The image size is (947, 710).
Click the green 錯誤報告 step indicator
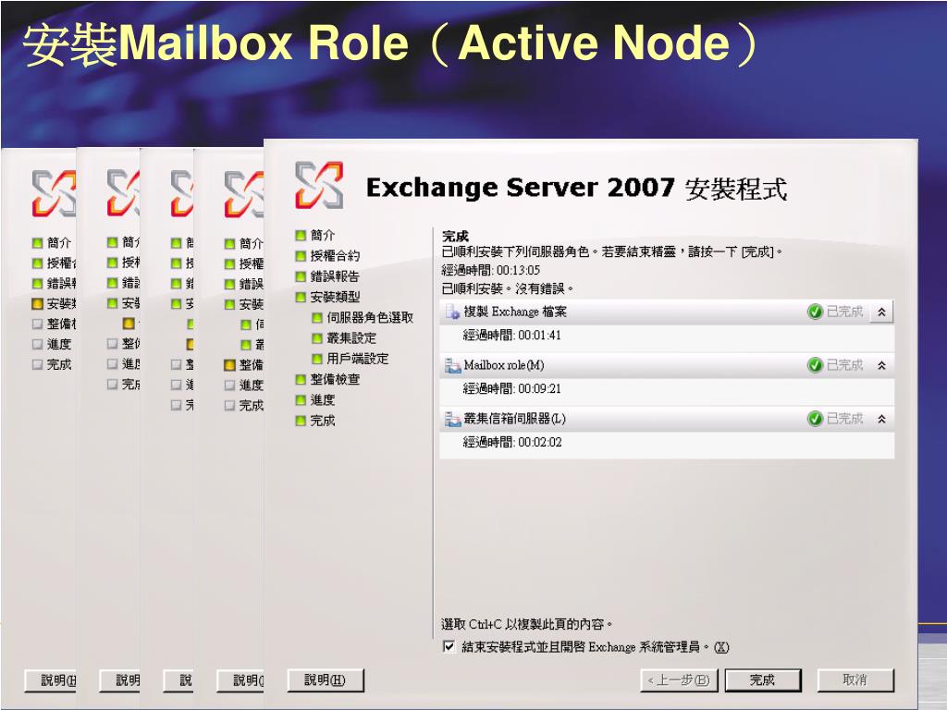(301, 276)
